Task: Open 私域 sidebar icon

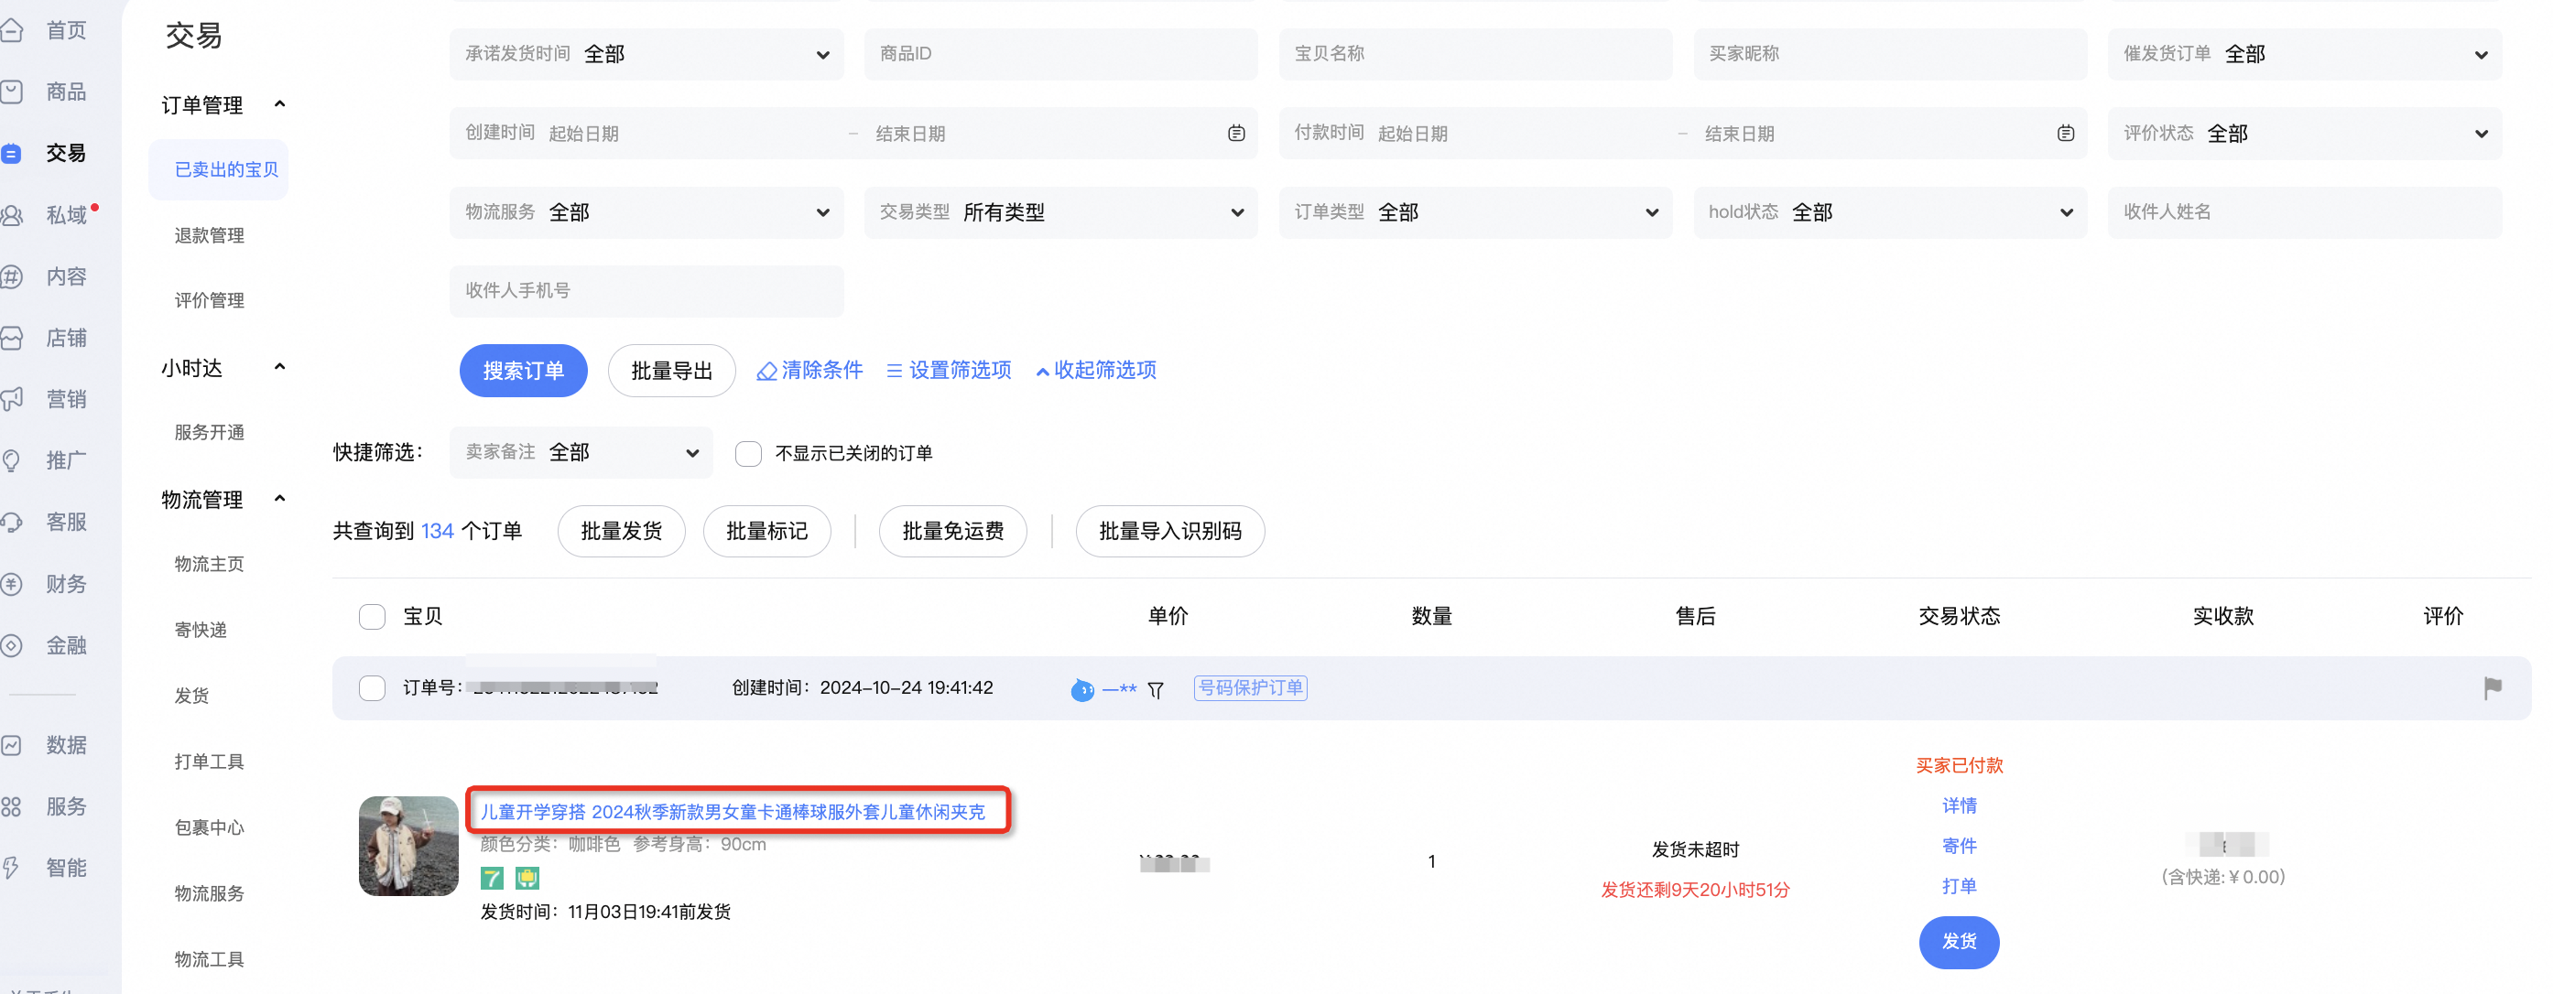Action: (x=12, y=215)
